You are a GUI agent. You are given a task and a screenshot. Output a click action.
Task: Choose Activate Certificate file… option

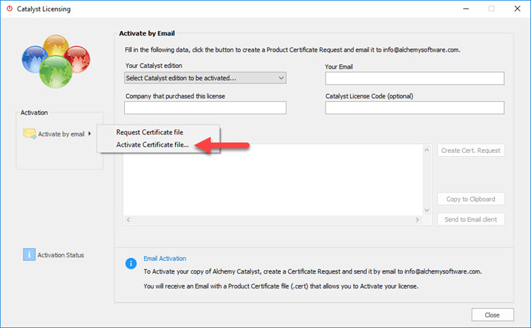pyautogui.click(x=153, y=145)
